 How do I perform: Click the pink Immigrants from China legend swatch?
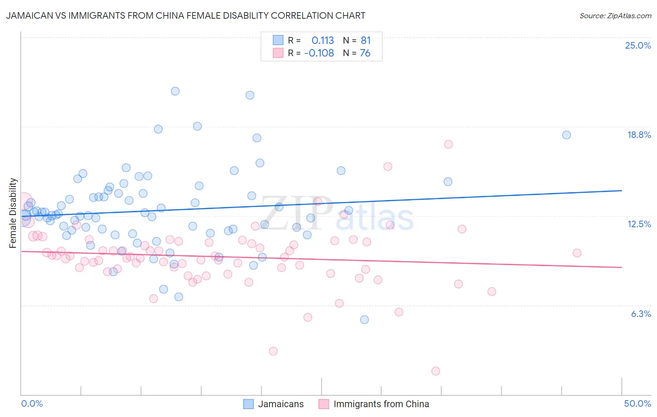pyautogui.click(x=324, y=404)
